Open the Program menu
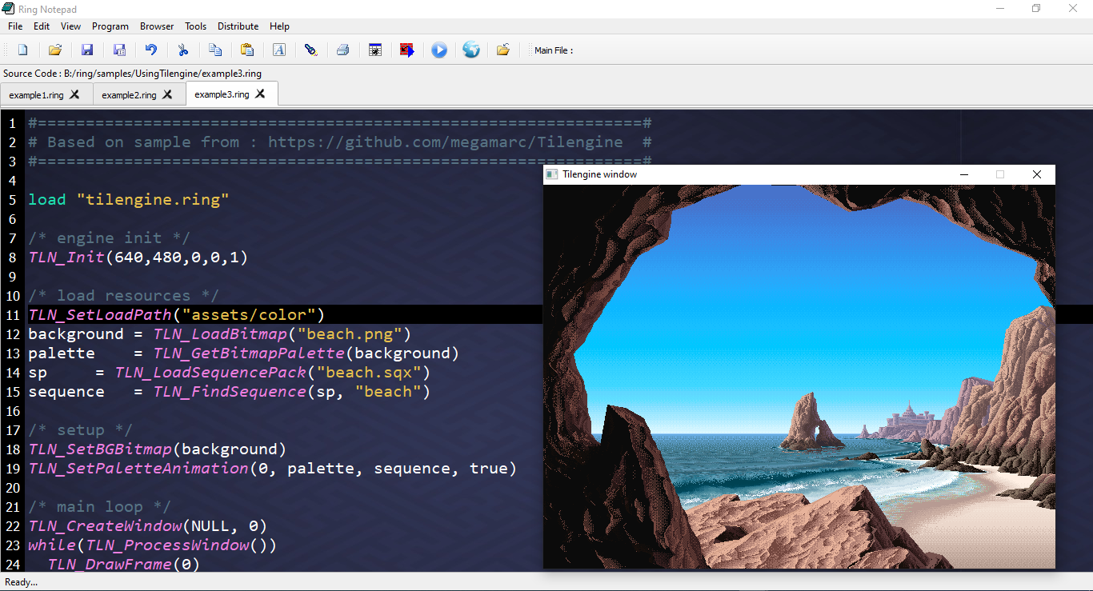The image size is (1093, 591). click(110, 26)
